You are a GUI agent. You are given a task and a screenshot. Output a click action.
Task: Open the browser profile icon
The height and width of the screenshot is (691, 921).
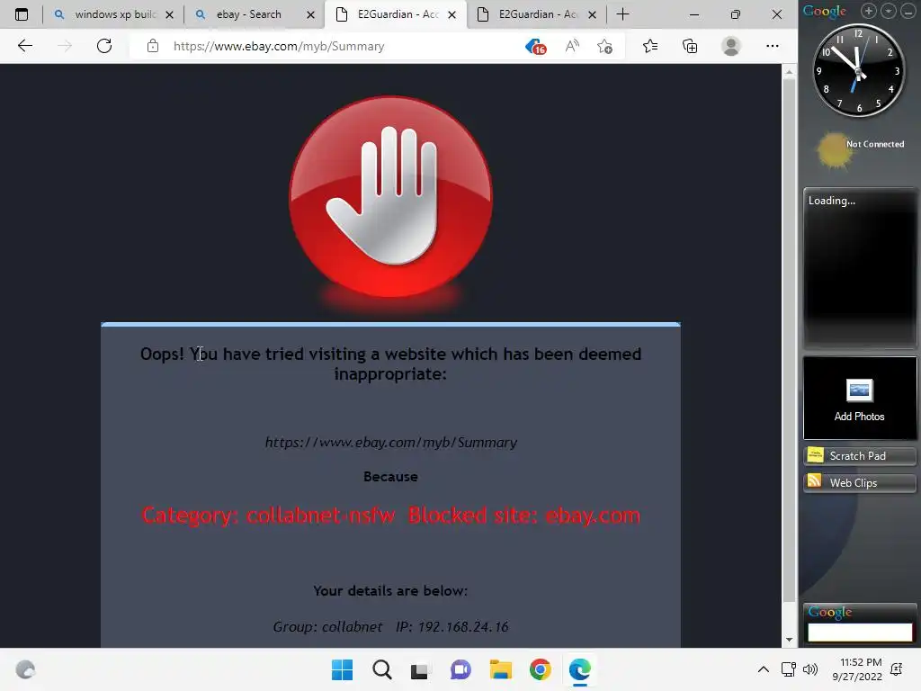[730, 46]
